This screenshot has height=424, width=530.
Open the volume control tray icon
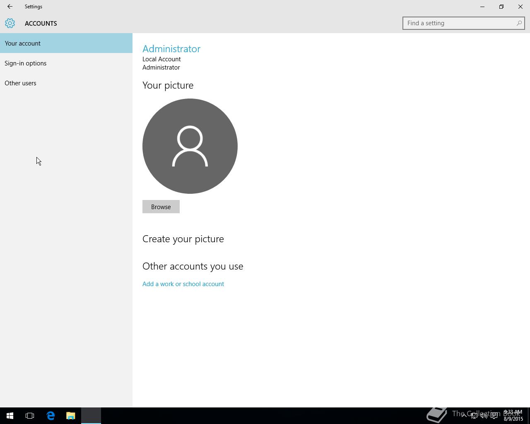pos(484,416)
